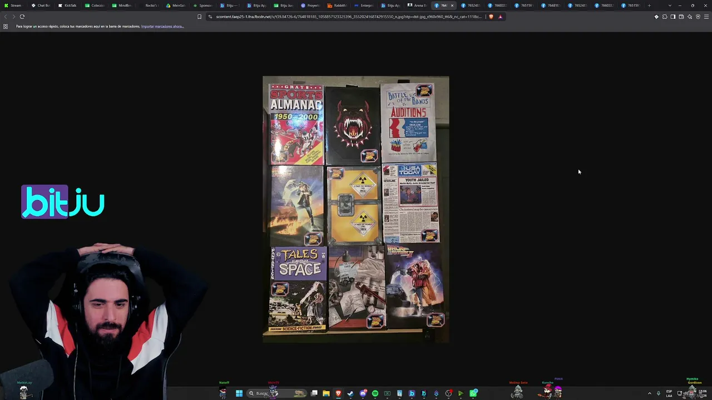Viewport: 712px width, 400px height.
Task: Open Steam from the taskbar
Action: 350,393
